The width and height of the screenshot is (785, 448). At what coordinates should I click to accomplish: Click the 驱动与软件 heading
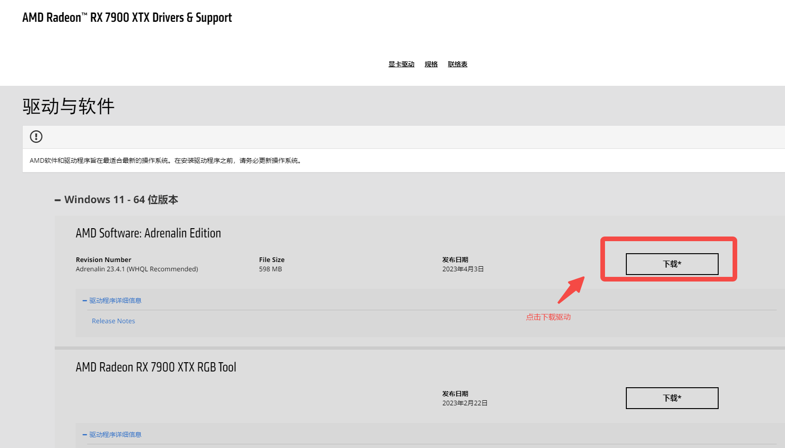pos(68,106)
